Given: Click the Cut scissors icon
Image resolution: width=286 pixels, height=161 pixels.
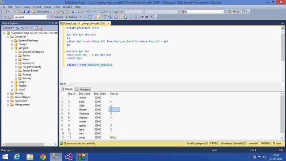Looking at the screenshot, I should click(x=72, y=12).
